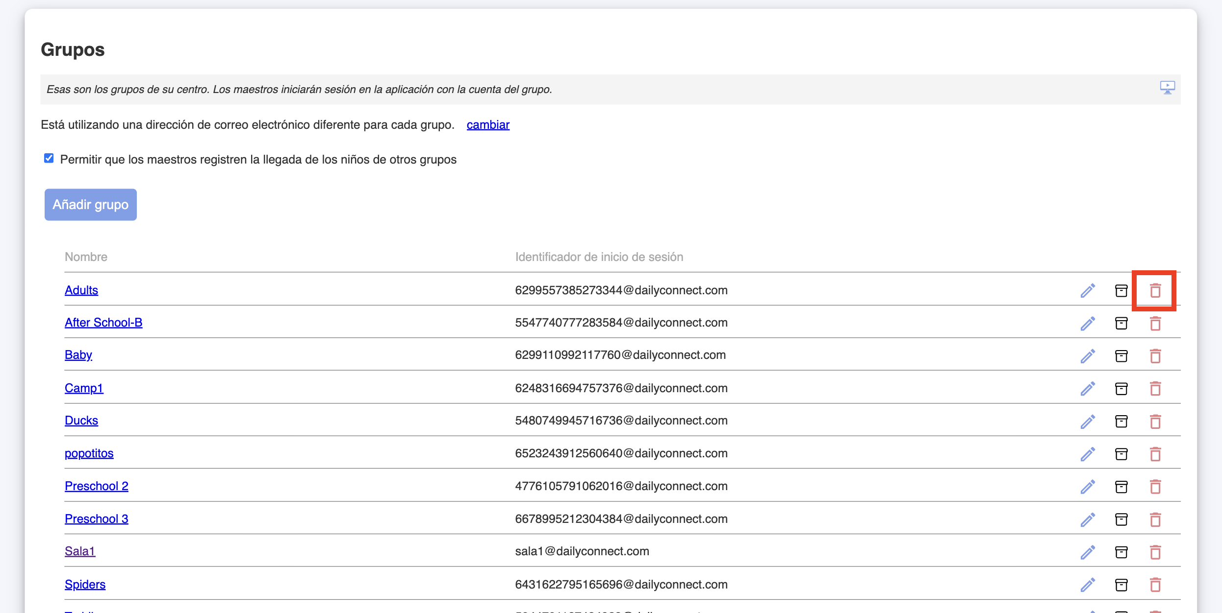Edit the popotitos group
The height and width of the screenshot is (613, 1222).
[x=1087, y=454]
